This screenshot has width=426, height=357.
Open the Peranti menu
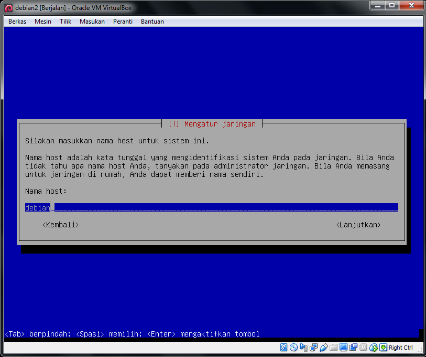(123, 22)
